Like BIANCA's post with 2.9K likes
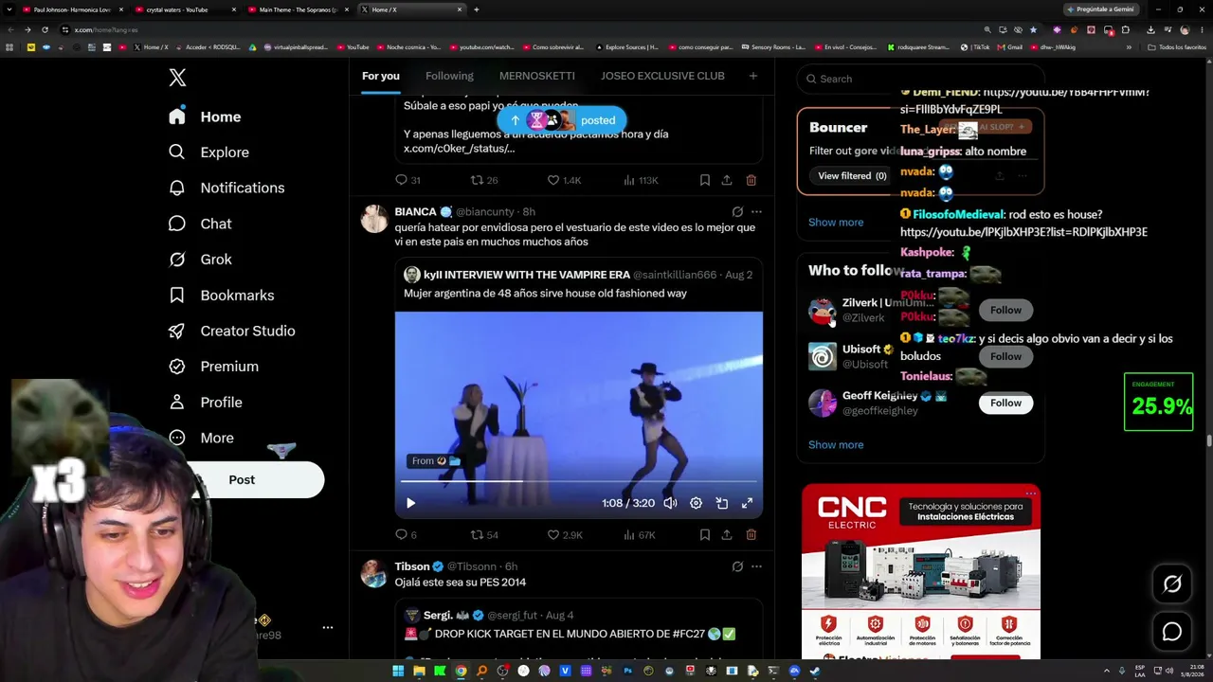Viewport: 1213px width, 682px height. (x=564, y=535)
